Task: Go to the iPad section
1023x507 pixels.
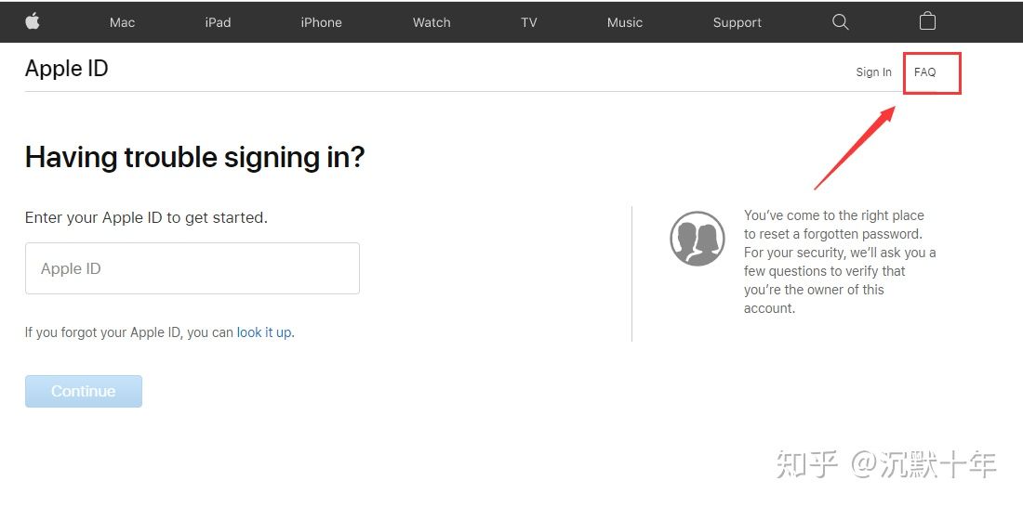Action: (218, 22)
